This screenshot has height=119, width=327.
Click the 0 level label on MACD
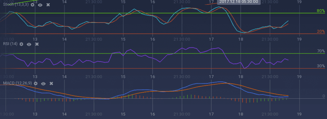[x=324, y=96]
